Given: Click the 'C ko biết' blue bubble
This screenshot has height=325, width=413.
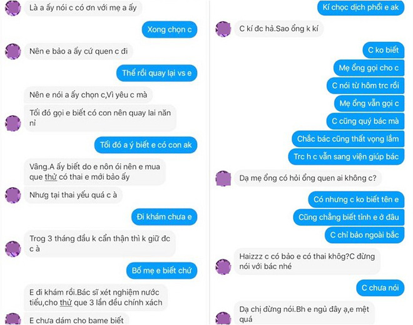Looking at the screenshot, I should click(x=383, y=50).
